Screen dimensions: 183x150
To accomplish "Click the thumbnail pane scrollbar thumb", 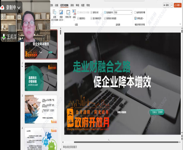I will pyautogui.click(x=61, y=32).
